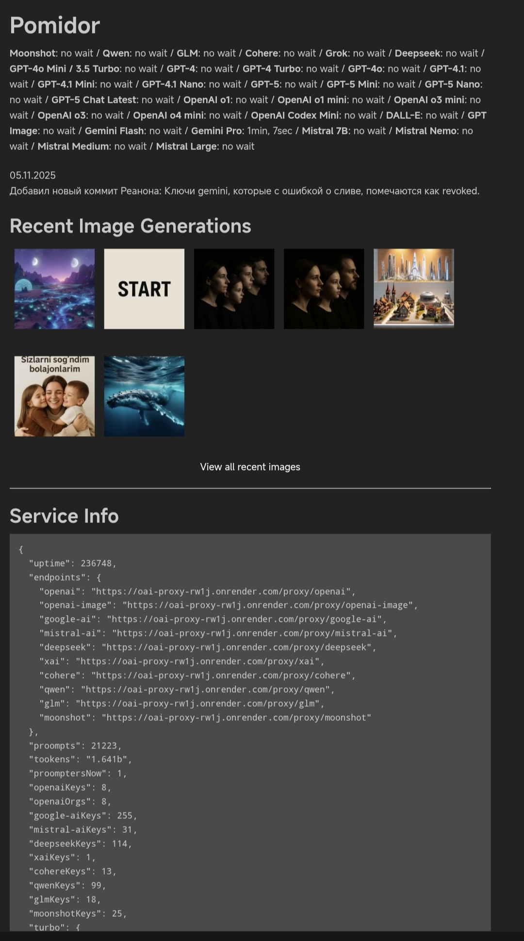This screenshot has height=941, width=524.
Task: Click the cohereKeys 13 line
Action: 73,871
